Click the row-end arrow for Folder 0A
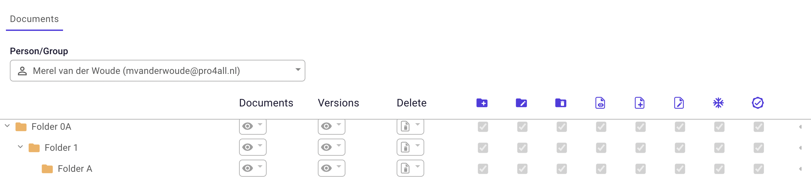Image resolution: width=811 pixels, height=180 pixels. pyautogui.click(x=800, y=127)
